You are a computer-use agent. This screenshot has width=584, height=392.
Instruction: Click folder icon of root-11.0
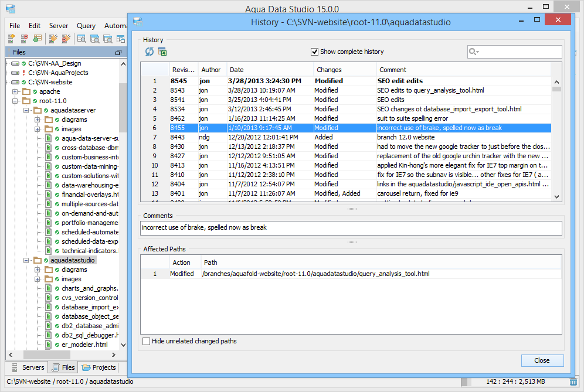coord(26,101)
